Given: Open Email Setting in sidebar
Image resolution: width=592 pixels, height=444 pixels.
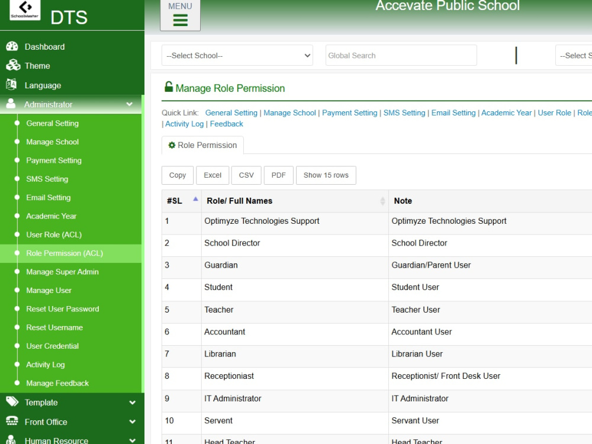Looking at the screenshot, I should click(49, 198).
